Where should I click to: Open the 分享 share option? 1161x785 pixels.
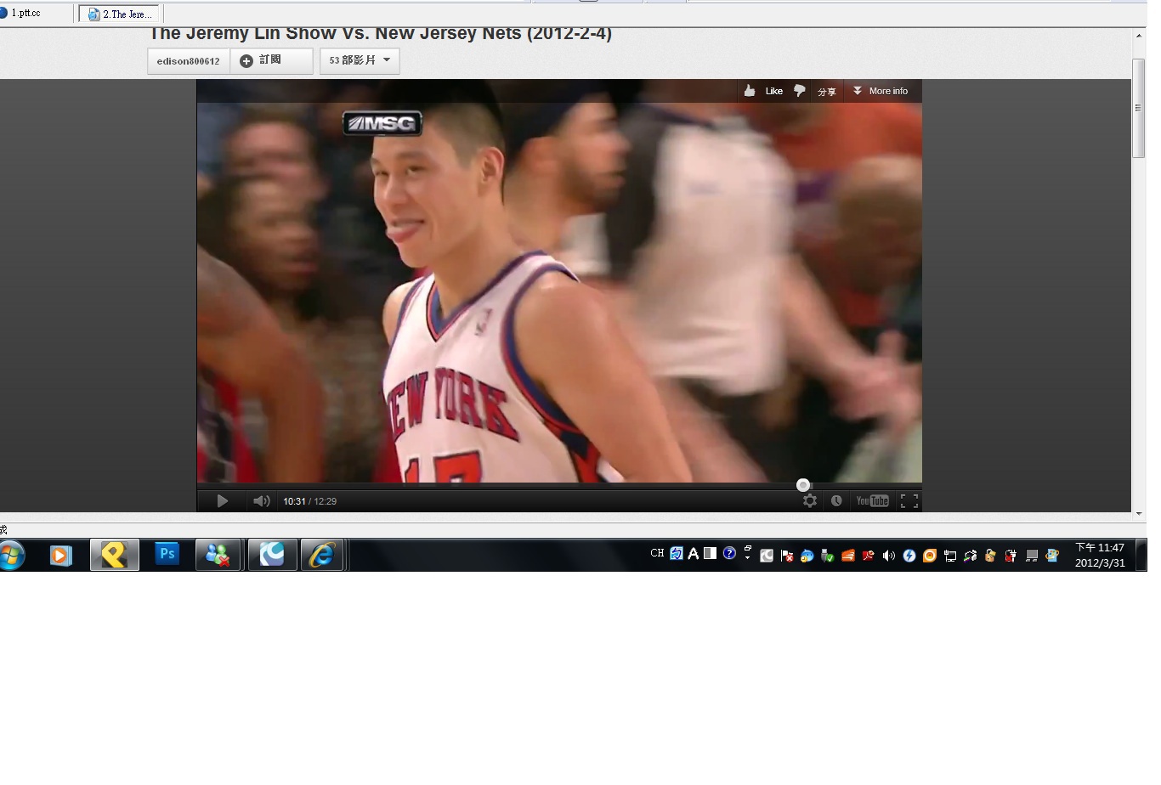(827, 91)
